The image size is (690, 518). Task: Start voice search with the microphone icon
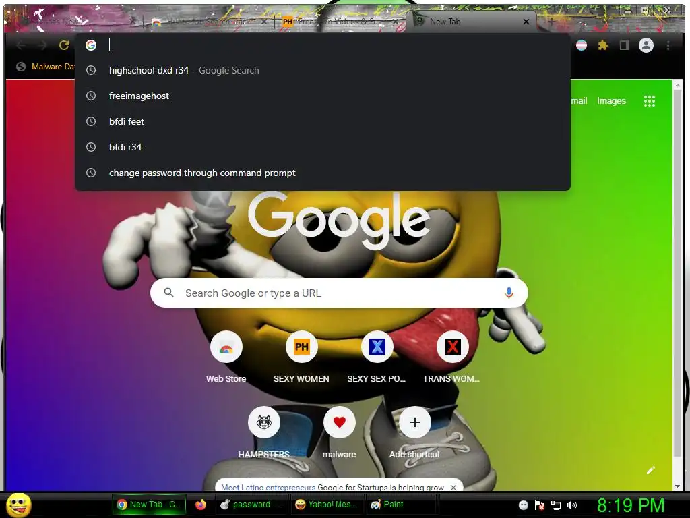[509, 293]
